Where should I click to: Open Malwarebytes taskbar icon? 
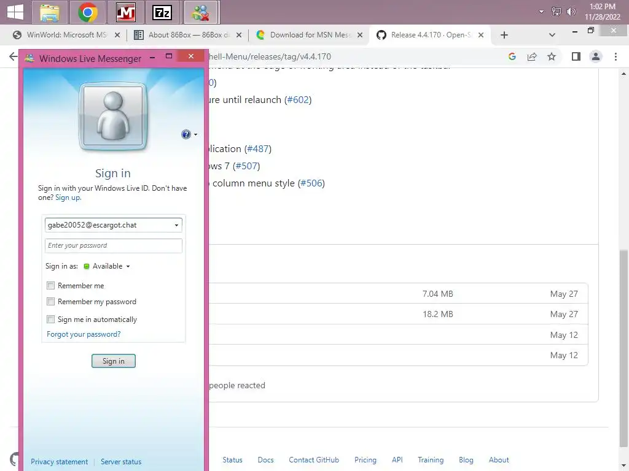coord(125,12)
